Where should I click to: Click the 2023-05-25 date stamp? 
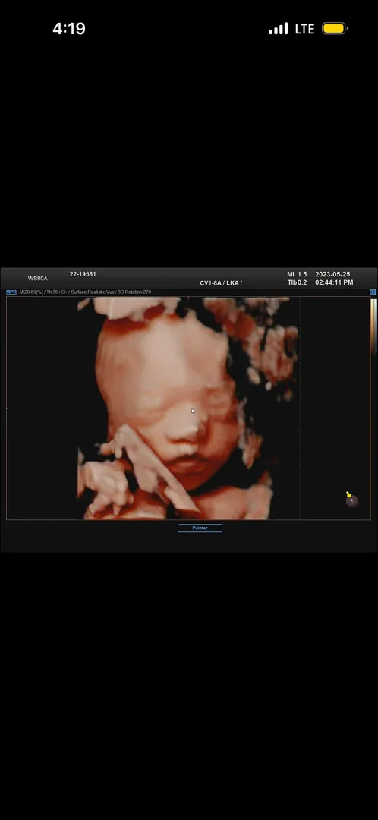pos(332,275)
